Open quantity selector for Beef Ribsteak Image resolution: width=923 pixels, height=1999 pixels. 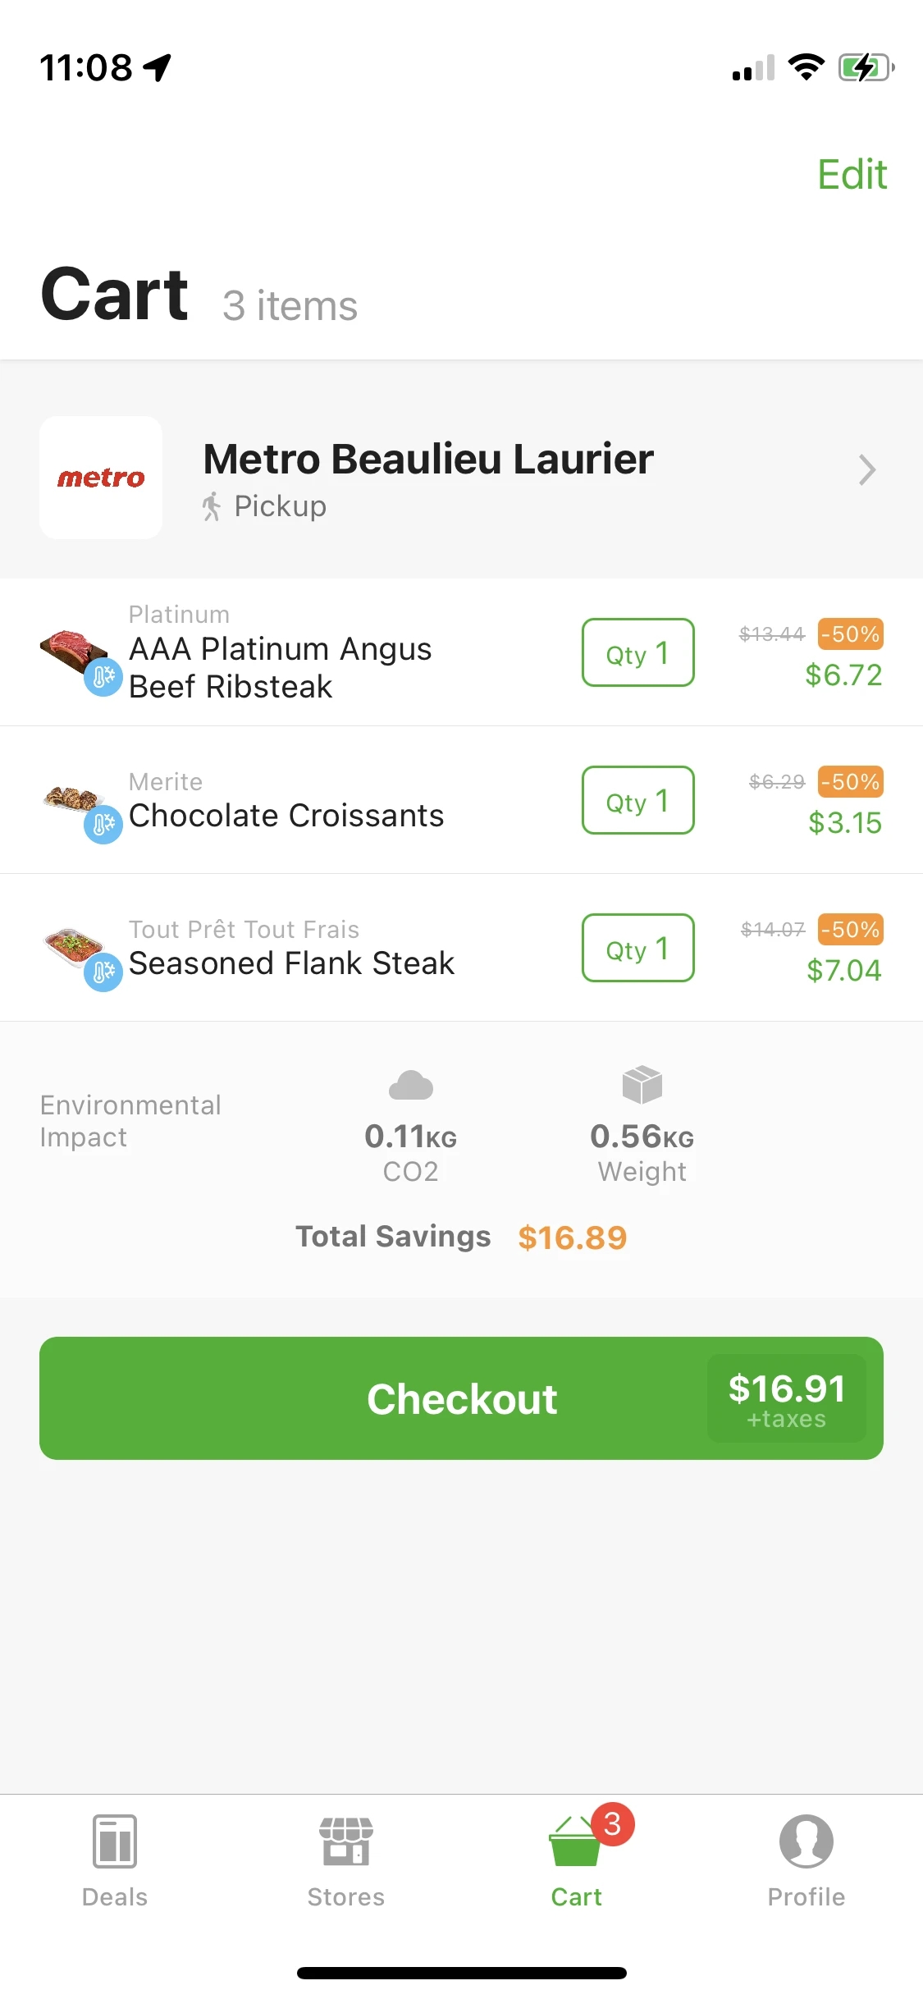tap(637, 652)
